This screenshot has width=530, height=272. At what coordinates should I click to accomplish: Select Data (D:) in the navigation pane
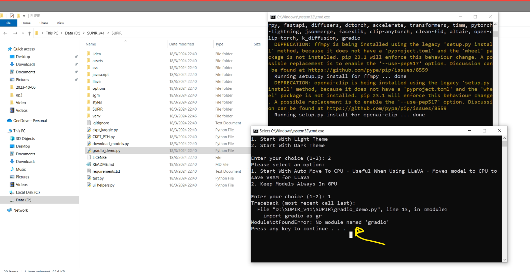point(24,200)
